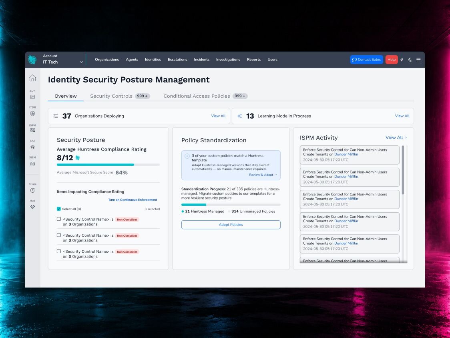Open the Identities menu
The height and width of the screenshot is (338, 450).
point(153,59)
